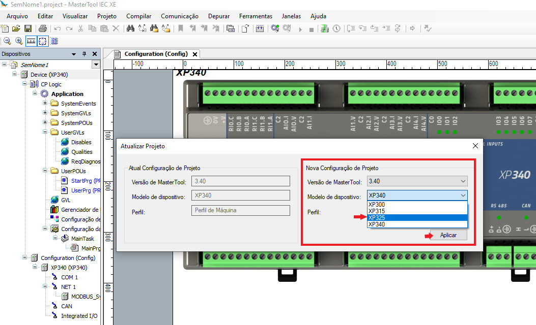The height and width of the screenshot is (325, 536).
Task: Click the current Modelo de dispositivo field
Action: pyautogui.click(x=241, y=196)
